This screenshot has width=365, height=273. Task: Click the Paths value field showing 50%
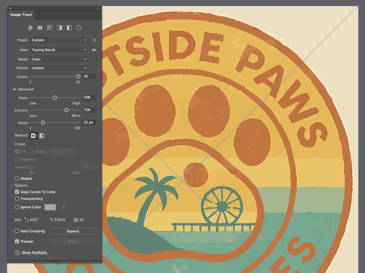tap(89, 98)
